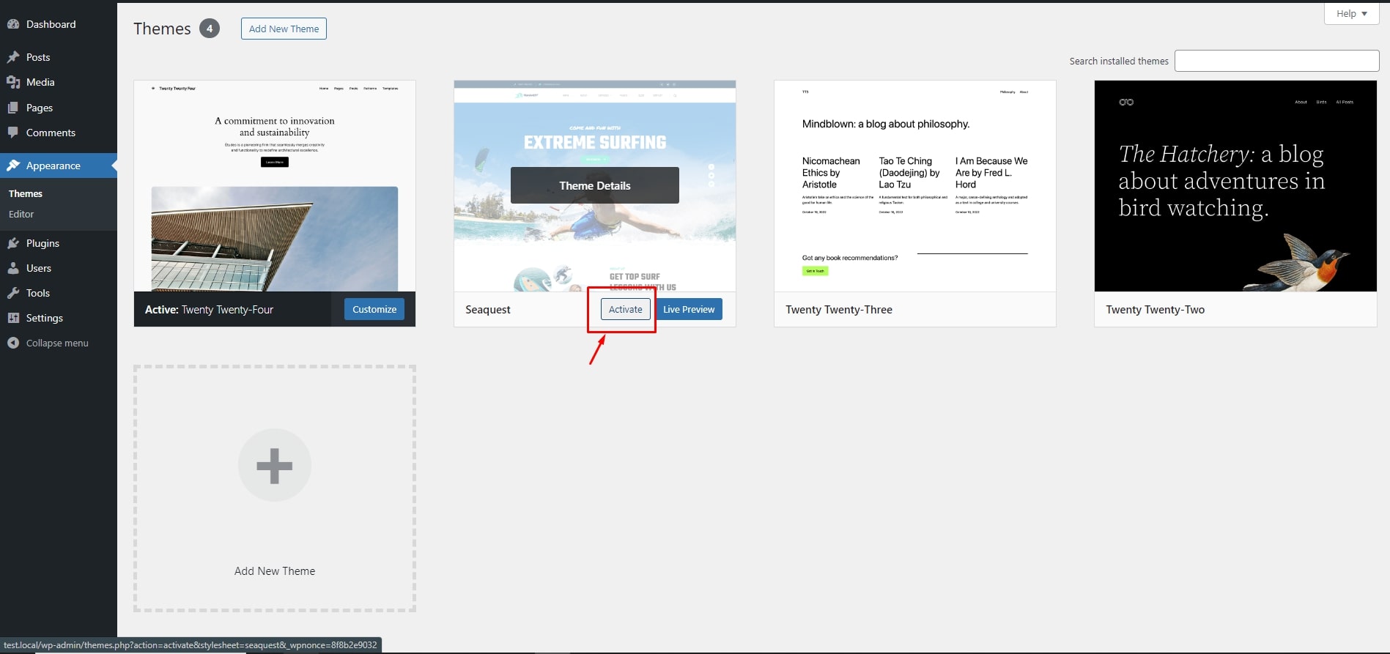Click the Tools wrench icon
Viewport: 1390px width, 654px height.
pos(13,293)
